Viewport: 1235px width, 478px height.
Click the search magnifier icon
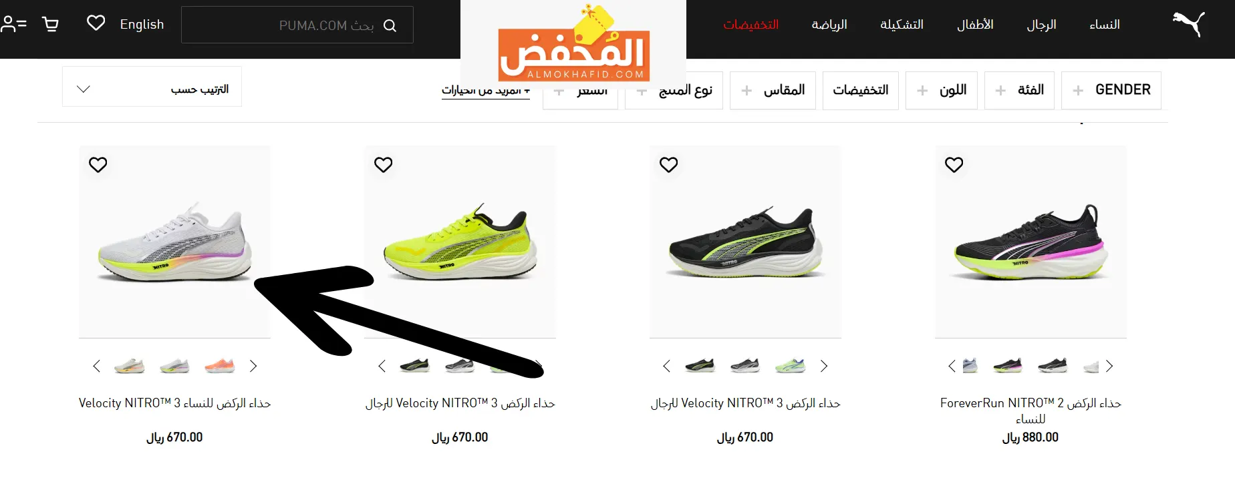pos(390,25)
